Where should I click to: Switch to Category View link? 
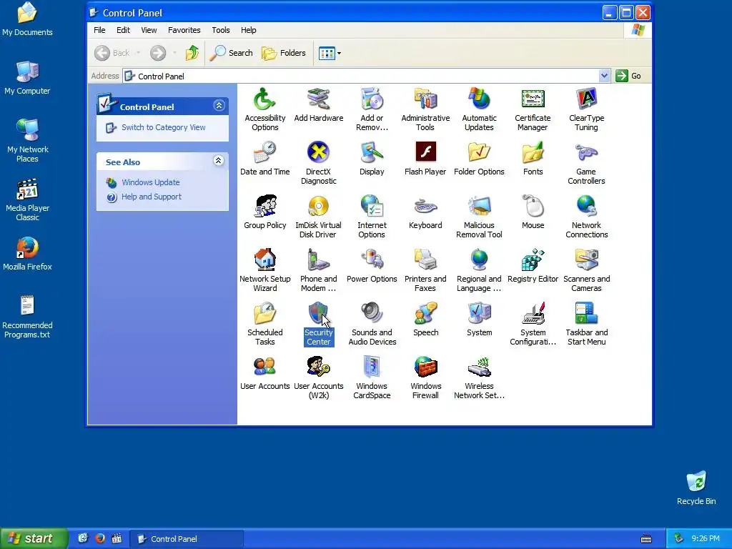(164, 127)
